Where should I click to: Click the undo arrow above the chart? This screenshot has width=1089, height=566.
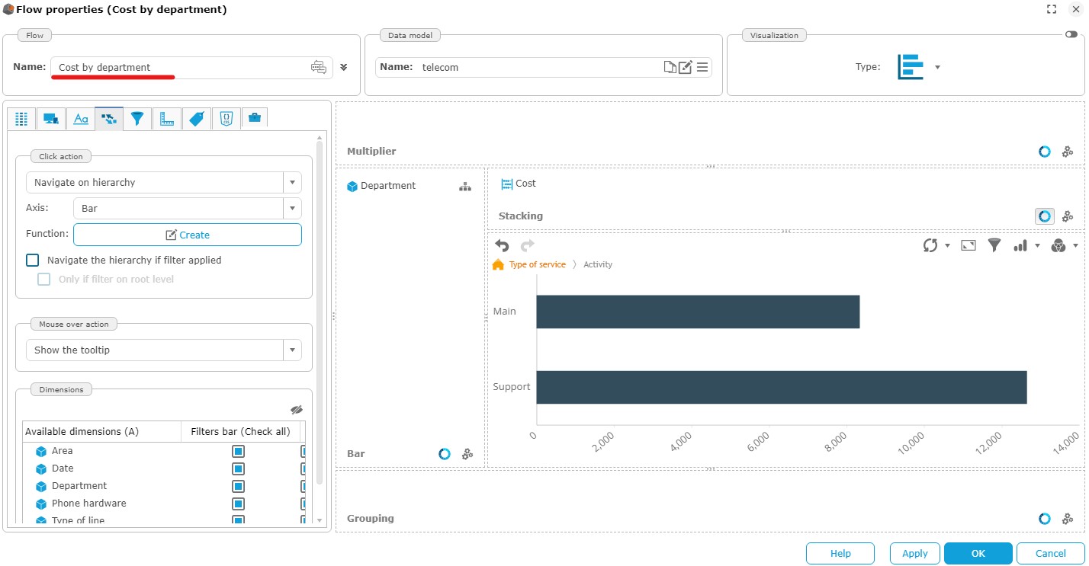tap(502, 245)
